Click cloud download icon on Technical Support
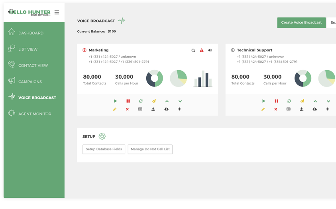 tap(314, 109)
